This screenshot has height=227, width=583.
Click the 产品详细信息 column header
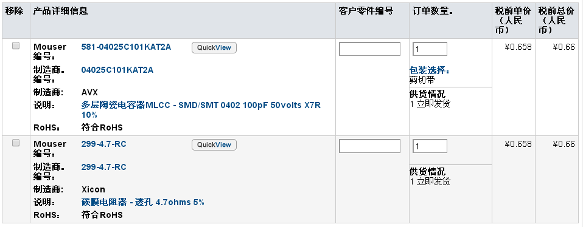tap(61, 11)
